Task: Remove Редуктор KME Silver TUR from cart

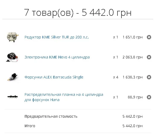Action: pyautogui.click(x=149, y=37)
